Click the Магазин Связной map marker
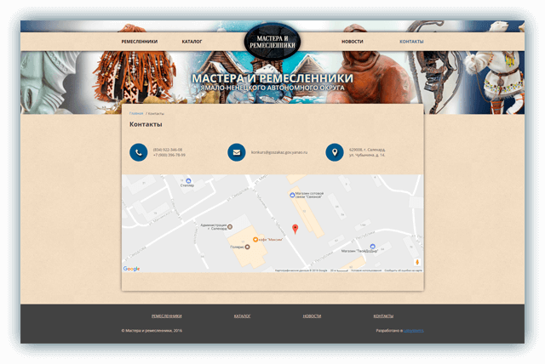 click(292, 195)
